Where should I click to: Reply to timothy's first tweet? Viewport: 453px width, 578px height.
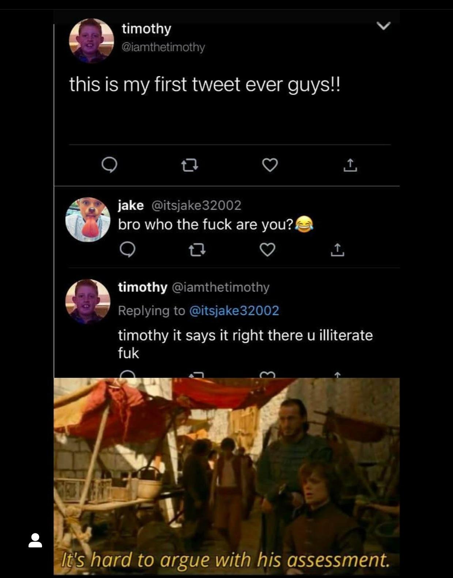109,165
